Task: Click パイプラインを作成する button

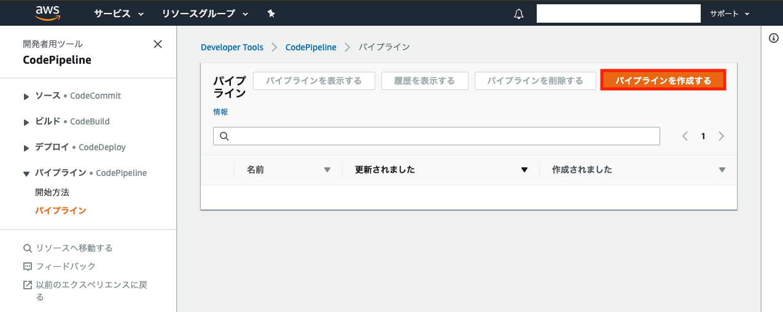Action: pos(663,81)
